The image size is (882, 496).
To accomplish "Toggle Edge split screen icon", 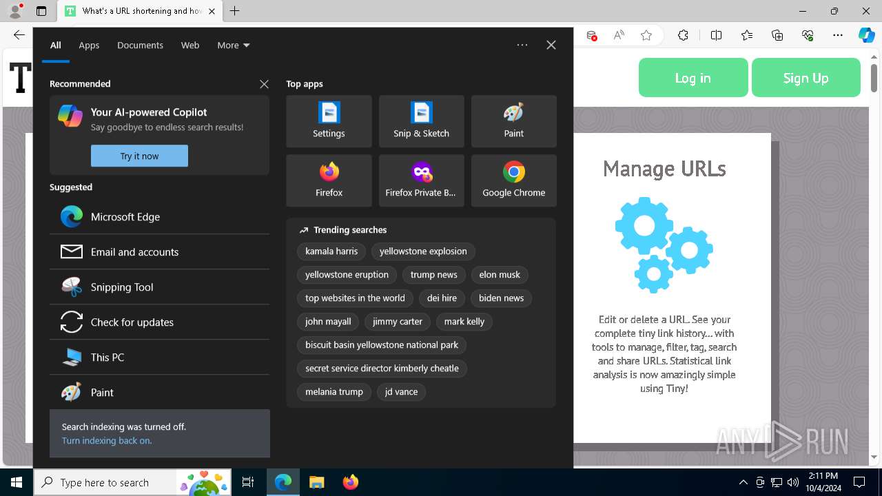I will 716,35.
